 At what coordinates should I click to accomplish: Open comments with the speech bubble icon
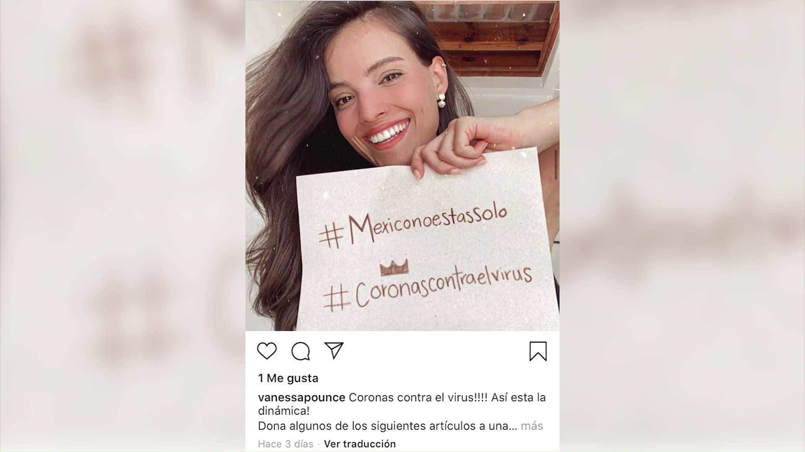click(301, 351)
